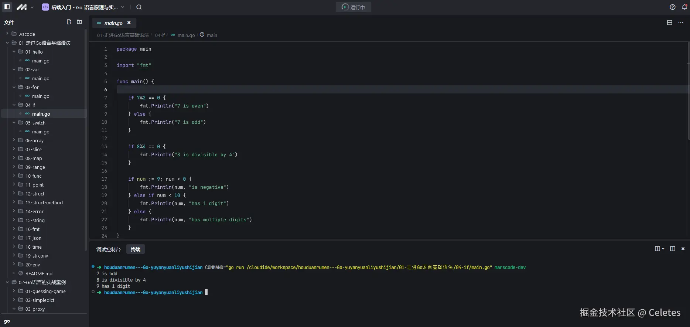
Task: Split the terminal panel
Action: click(x=673, y=249)
